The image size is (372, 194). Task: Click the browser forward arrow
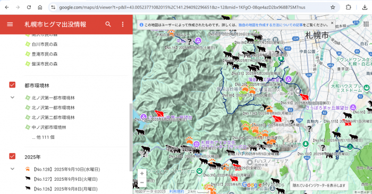click(18, 7)
